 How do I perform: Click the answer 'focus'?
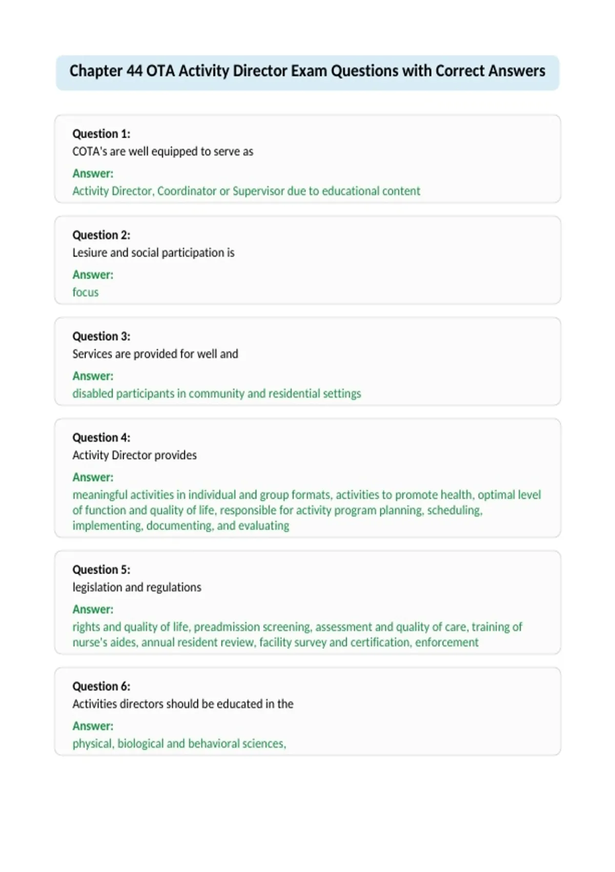coord(85,292)
